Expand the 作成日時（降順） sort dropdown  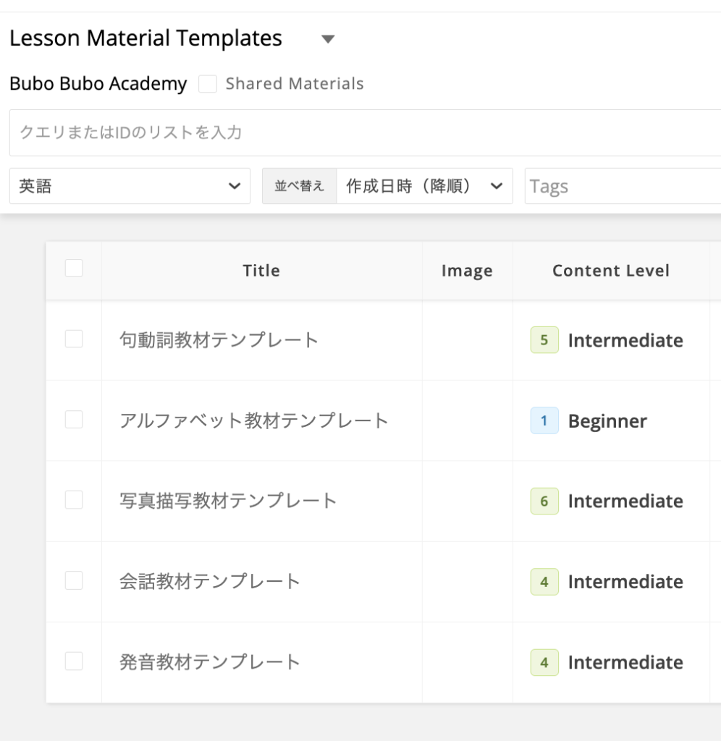pos(424,186)
